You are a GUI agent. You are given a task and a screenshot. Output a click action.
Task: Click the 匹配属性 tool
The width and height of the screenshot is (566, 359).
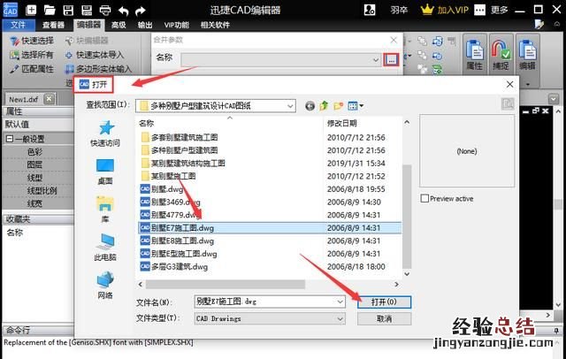pyautogui.click(x=32, y=69)
